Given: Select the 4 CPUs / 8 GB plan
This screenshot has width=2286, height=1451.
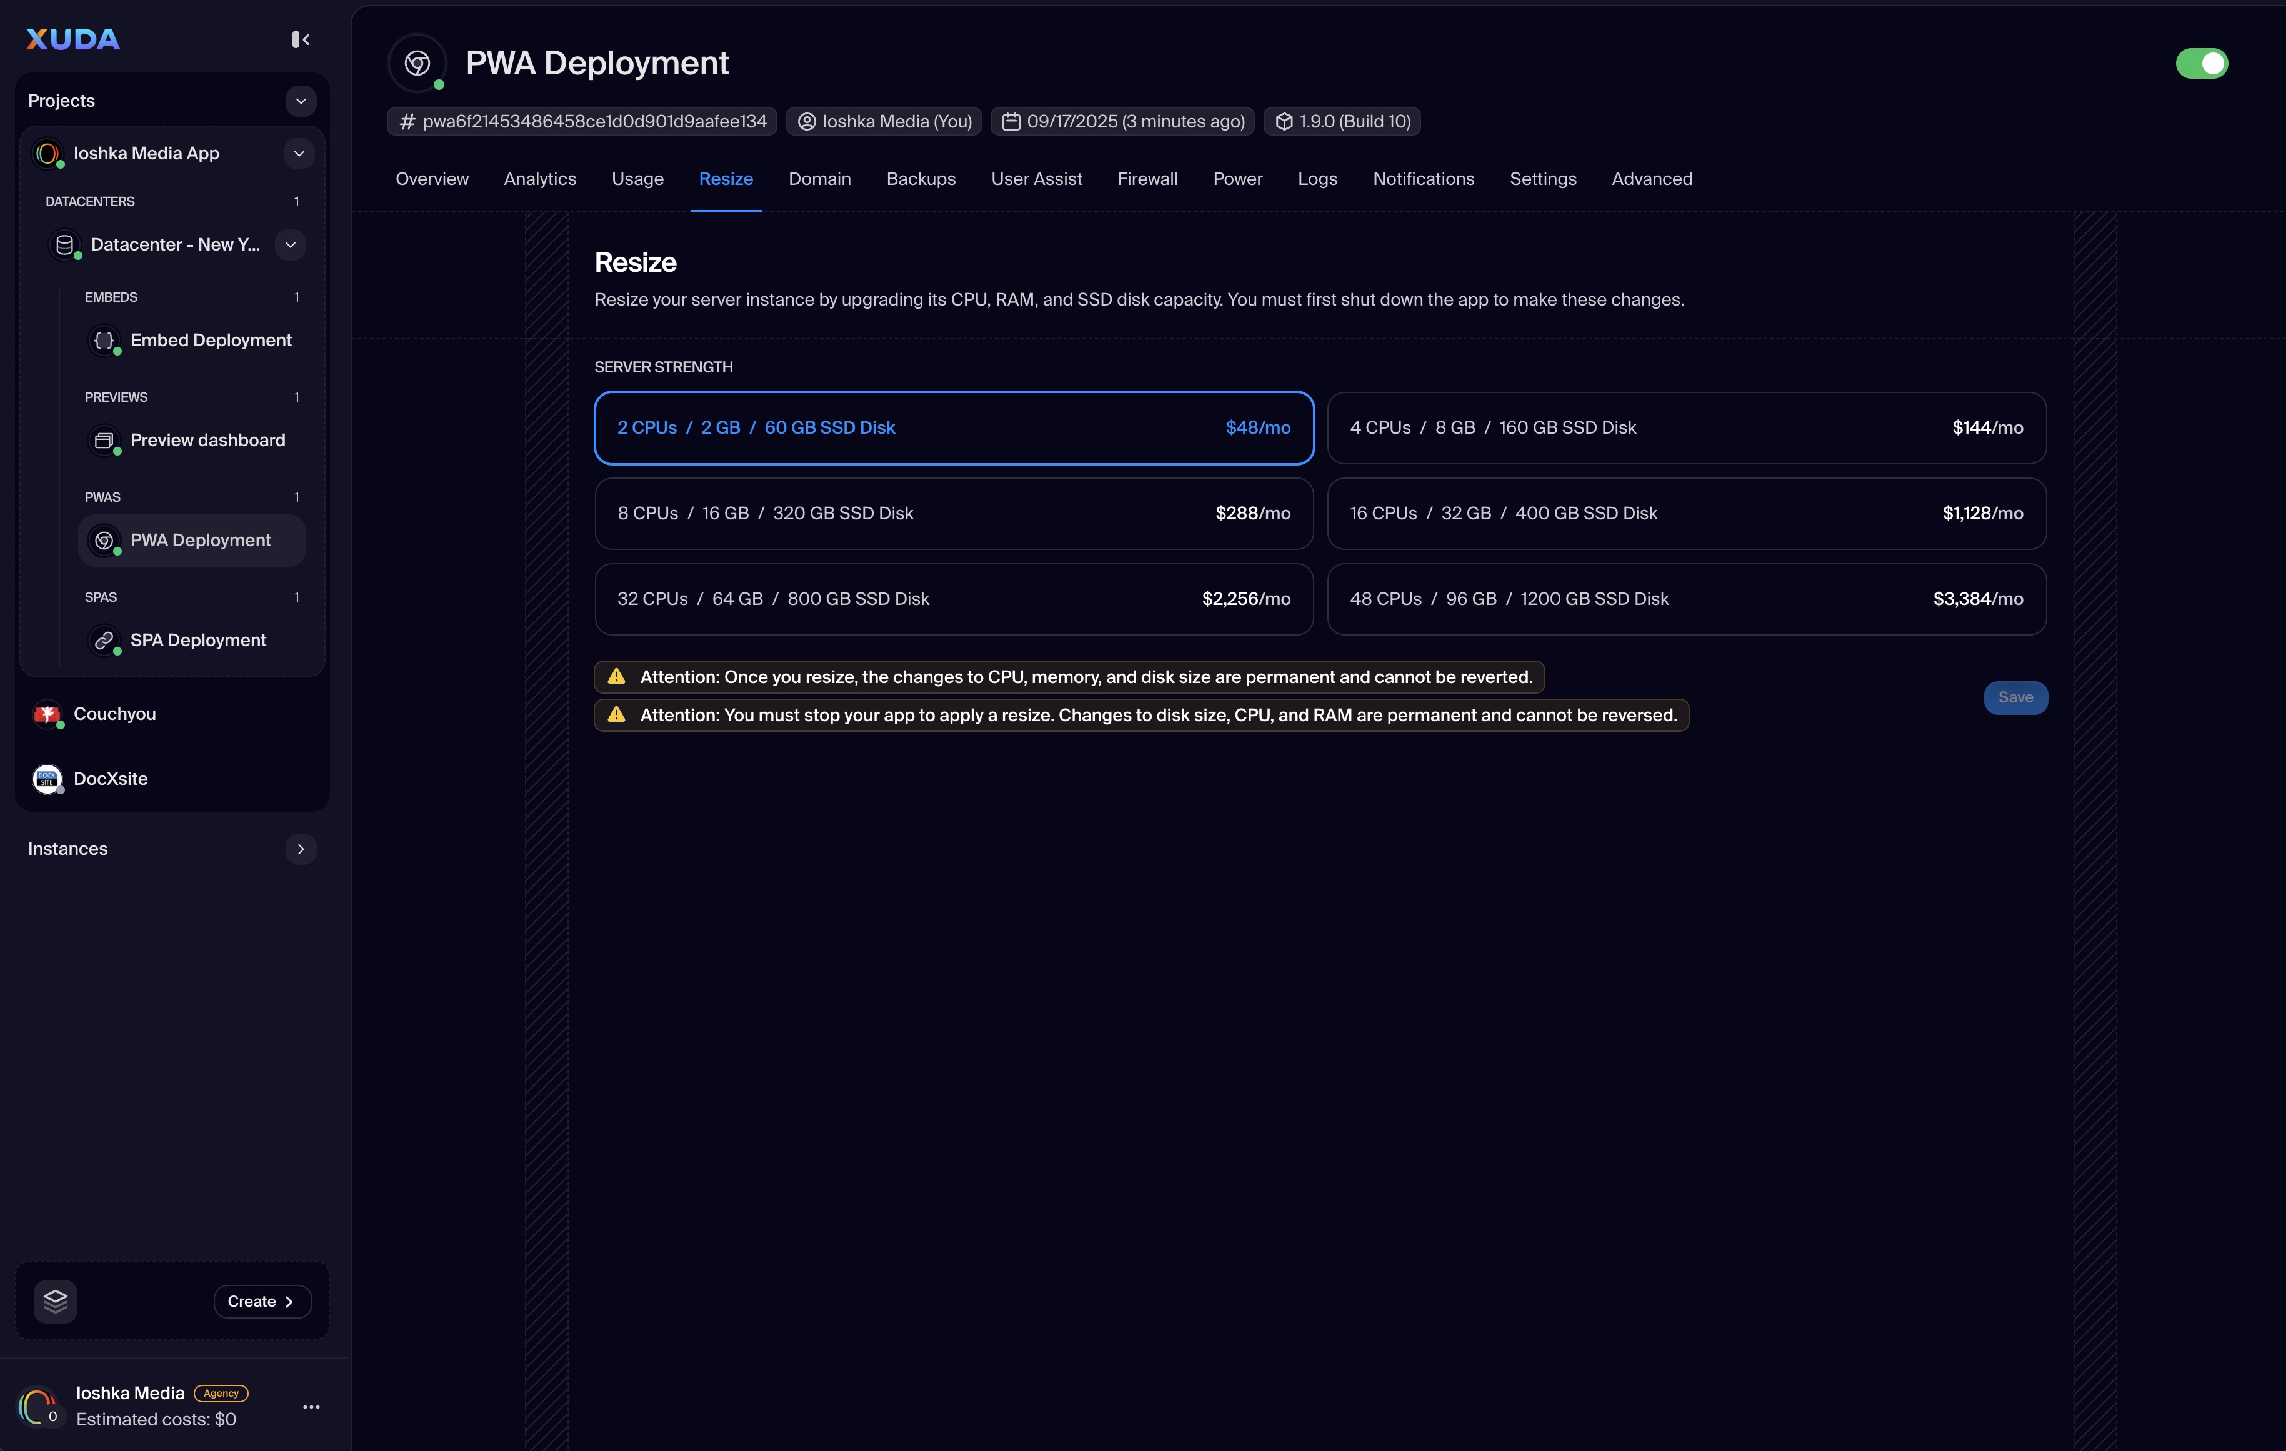Looking at the screenshot, I should (1686, 428).
